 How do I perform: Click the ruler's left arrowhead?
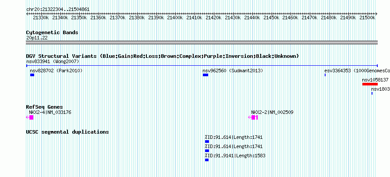coord(27,14)
